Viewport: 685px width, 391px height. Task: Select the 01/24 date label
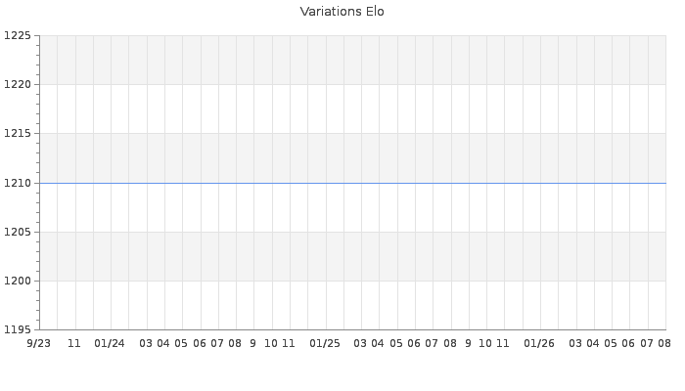click(x=110, y=344)
